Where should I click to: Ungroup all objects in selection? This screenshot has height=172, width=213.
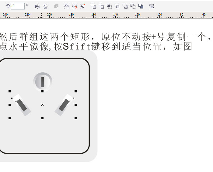[83, 6]
